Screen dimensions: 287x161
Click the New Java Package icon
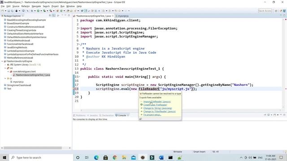[x=57, y=11]
